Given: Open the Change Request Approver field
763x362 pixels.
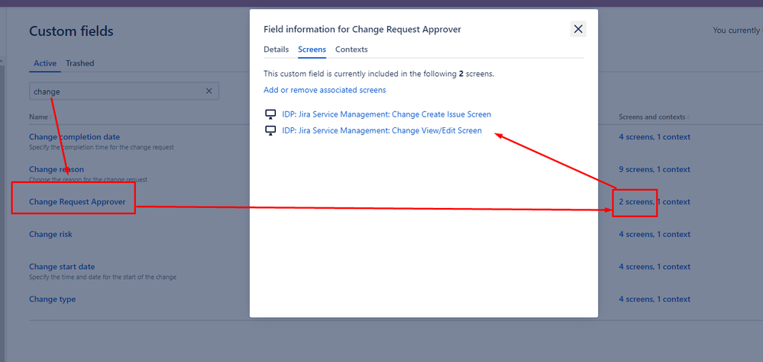Looking at the screenshot, I should [77, 202].
